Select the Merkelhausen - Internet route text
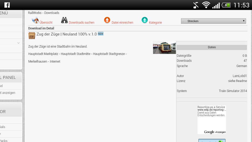The width and height of the screenshot is (252, 142). pos(44,61)
